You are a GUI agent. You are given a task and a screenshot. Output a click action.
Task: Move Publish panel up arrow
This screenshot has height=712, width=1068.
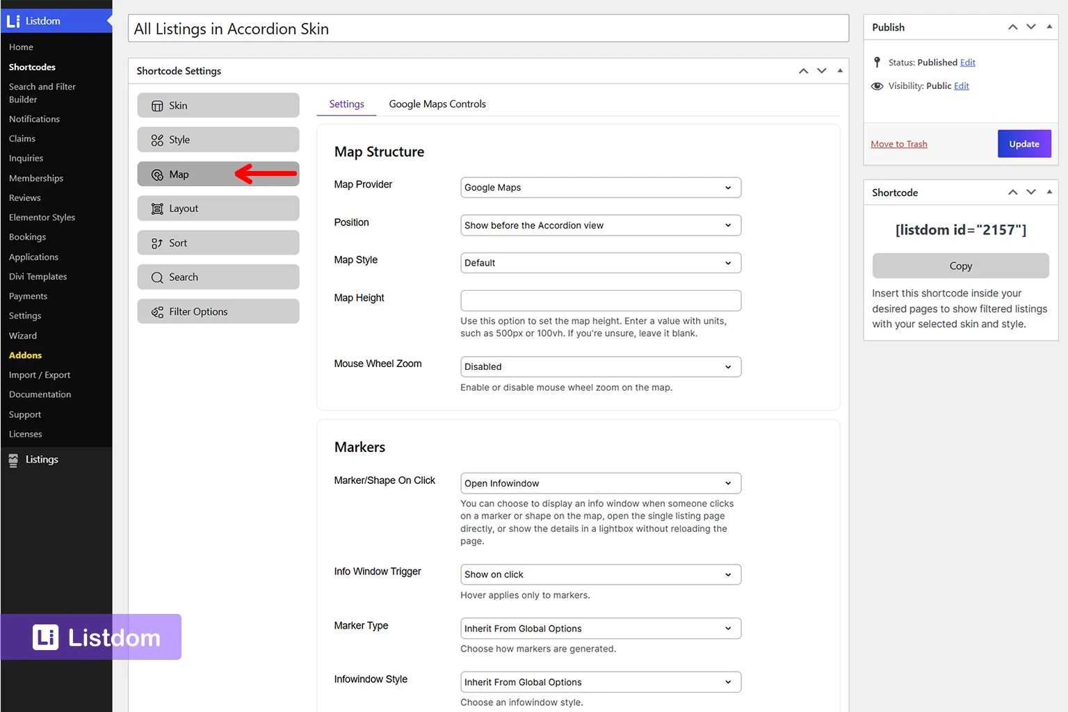(1012, 27)
